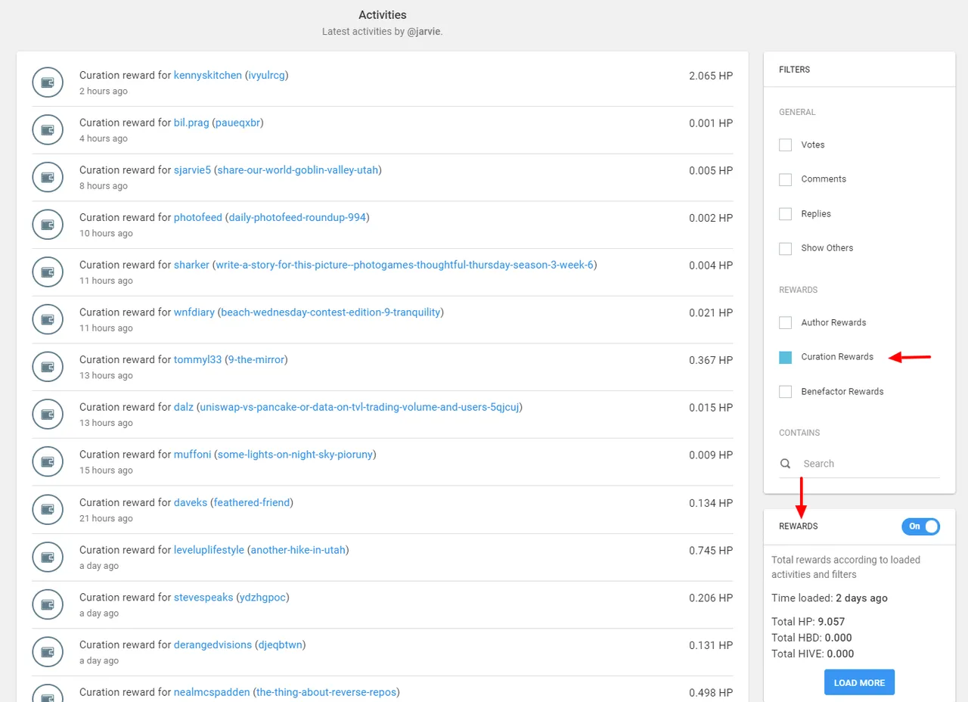This screenshot has width=968, height=702.
Task: Click the 0.134 HP reward amount
Action: [711, 503]
